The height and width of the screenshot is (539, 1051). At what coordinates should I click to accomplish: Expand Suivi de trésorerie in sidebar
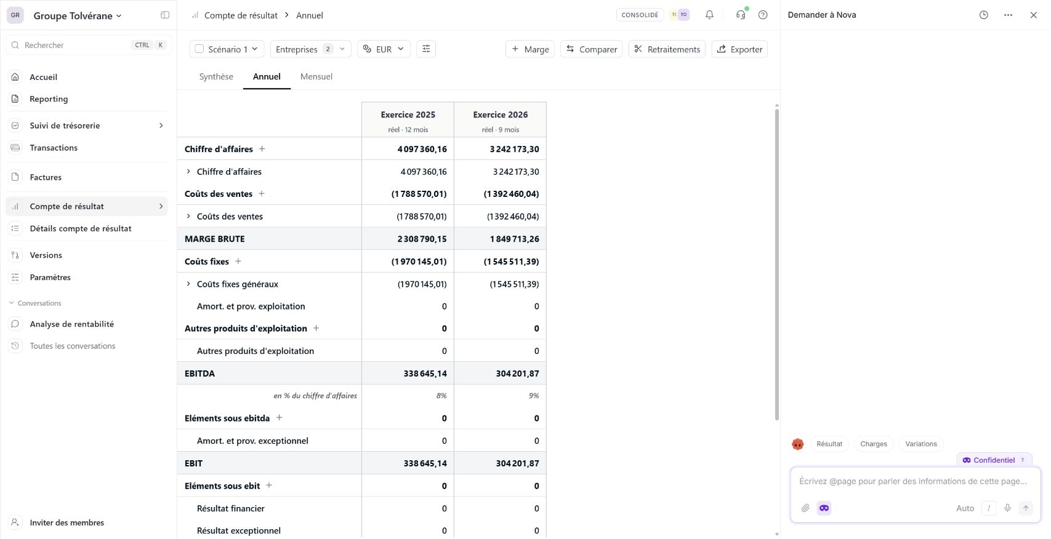[161, 126]
